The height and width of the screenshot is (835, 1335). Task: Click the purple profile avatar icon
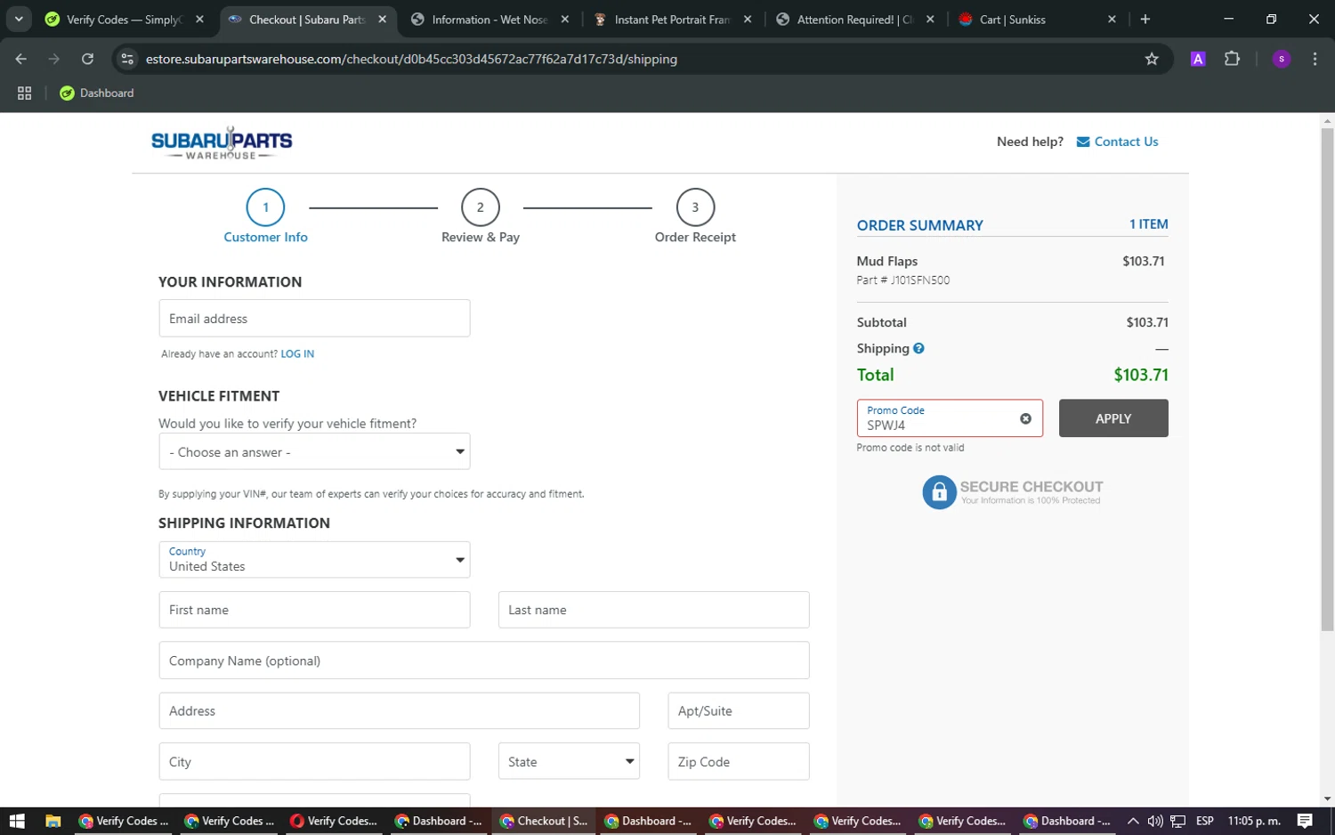point(1282,59)
